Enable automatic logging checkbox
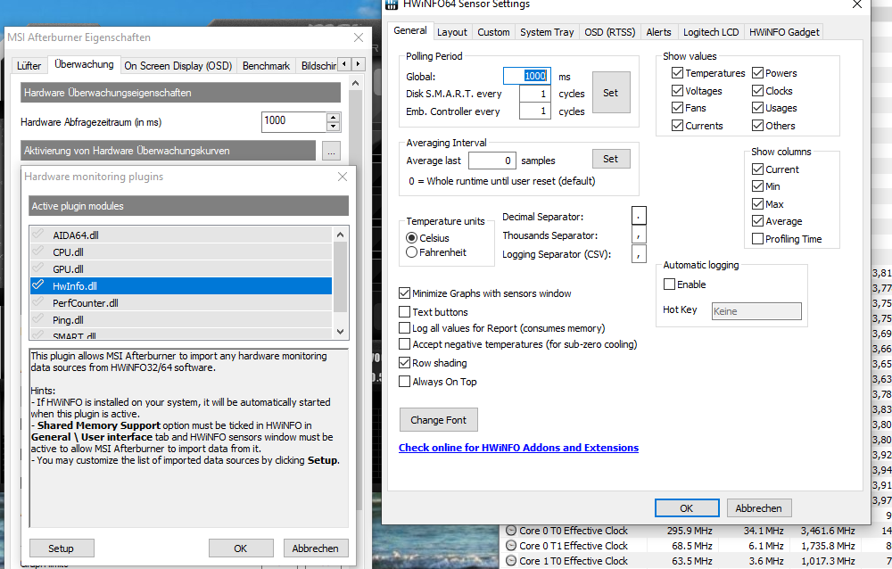This screenshot has height=569, width=892. pyautogui.click(x=670, y=284)
